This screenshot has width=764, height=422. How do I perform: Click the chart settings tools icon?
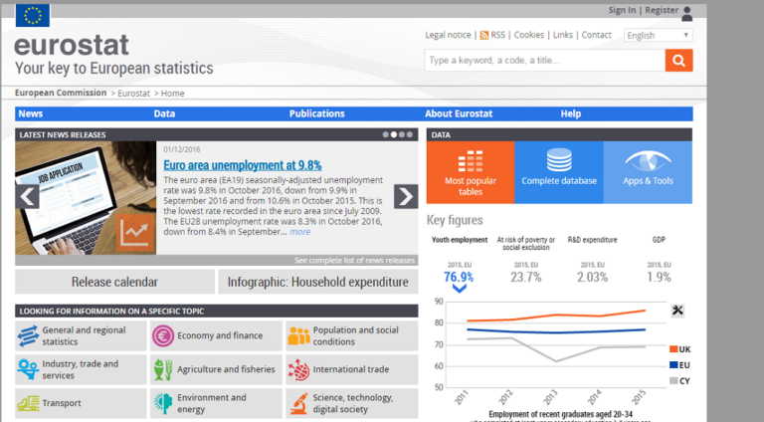click(x=677, y=310)
